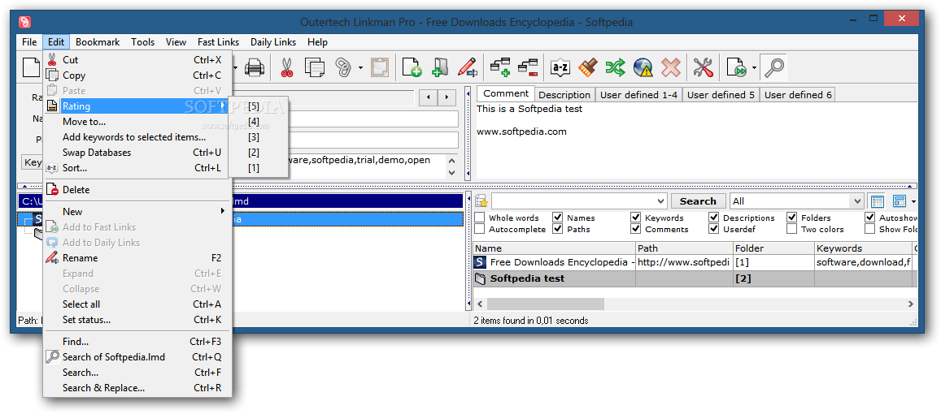Switch to User defined 1-4 tab
This screenshot has width=941, height=414.
pyautogui.click(x=638, y=95)
